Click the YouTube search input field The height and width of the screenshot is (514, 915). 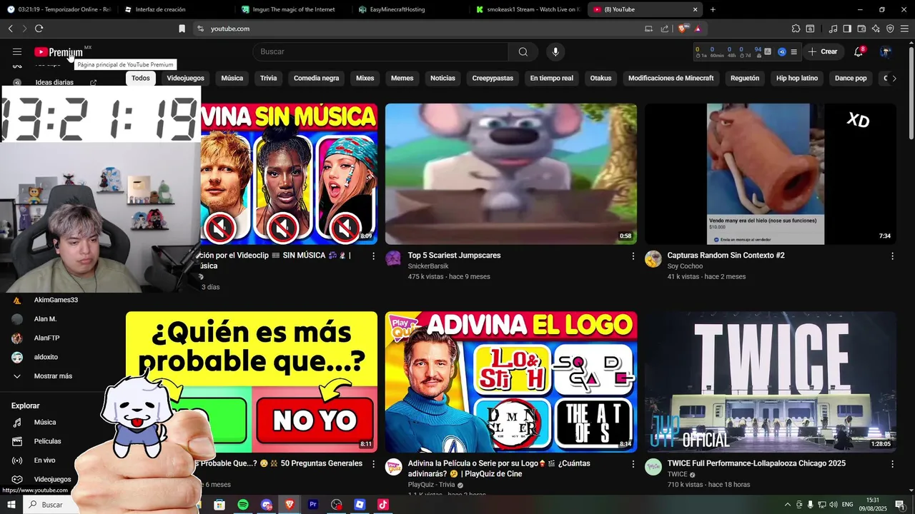point(380,51)
